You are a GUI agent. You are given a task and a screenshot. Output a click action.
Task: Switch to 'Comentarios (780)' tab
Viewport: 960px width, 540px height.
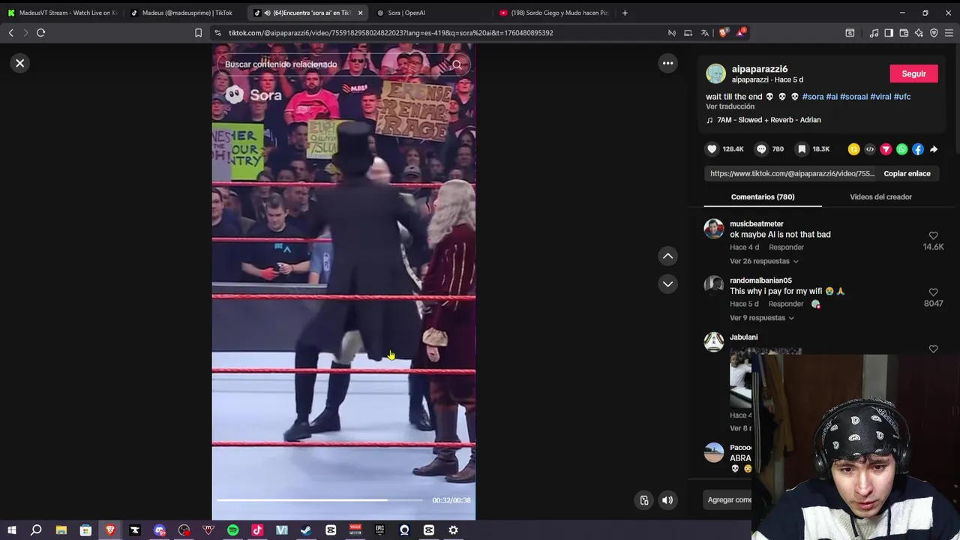[x=763, y=196]
